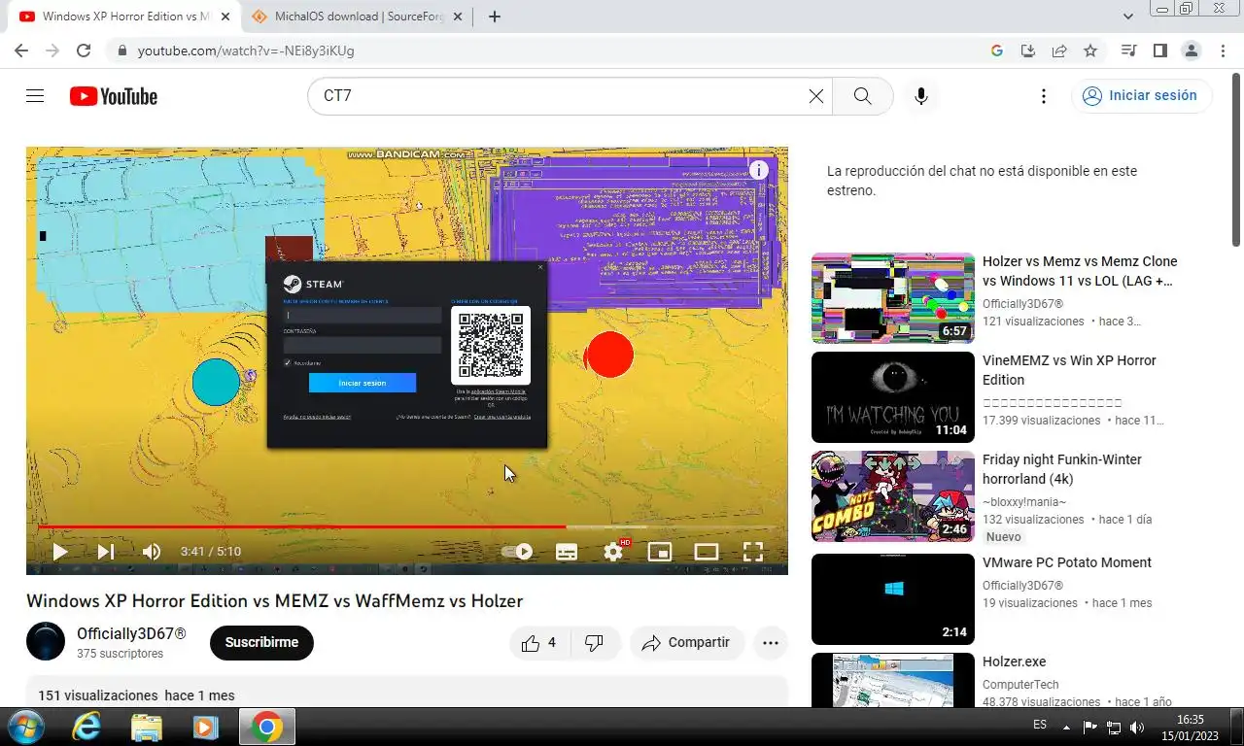Open VineMEMZ vs Win XP Horror Edition title
Viewport: 1244px width, 746px height.
tap(1069, 370)
